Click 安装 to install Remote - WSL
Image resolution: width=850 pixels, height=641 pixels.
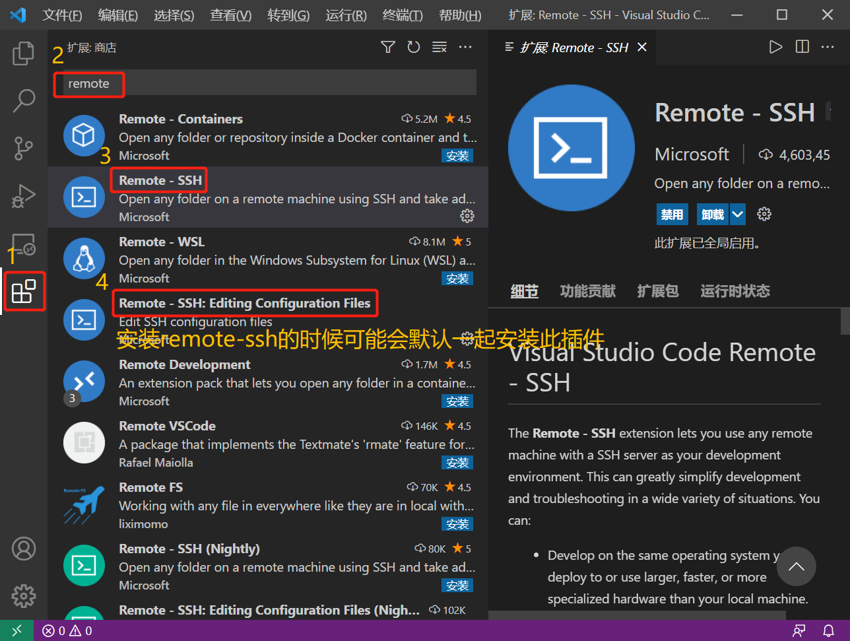[x=457, y=278]
